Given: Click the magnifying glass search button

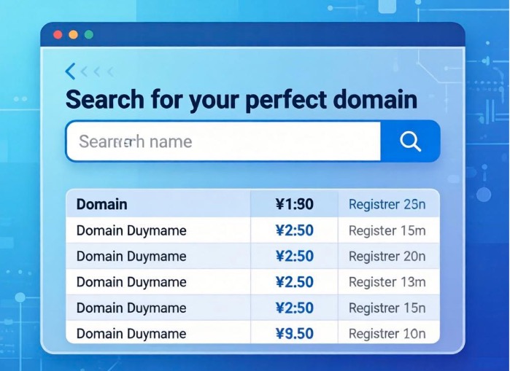Looking at the screenshot, I should click(x=411, y=141).
